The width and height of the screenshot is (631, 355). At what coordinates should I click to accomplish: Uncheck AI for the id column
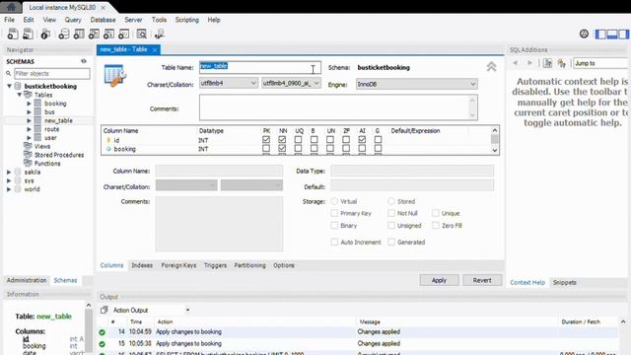(x=362, y=140)
